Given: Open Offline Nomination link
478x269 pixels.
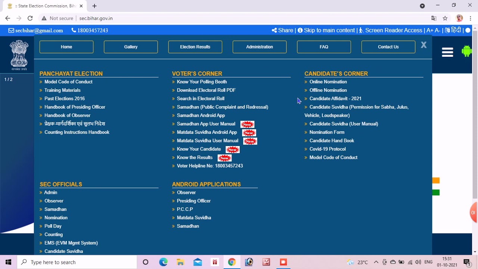Looking at the screenshot, I should click(x=328, y=90).
